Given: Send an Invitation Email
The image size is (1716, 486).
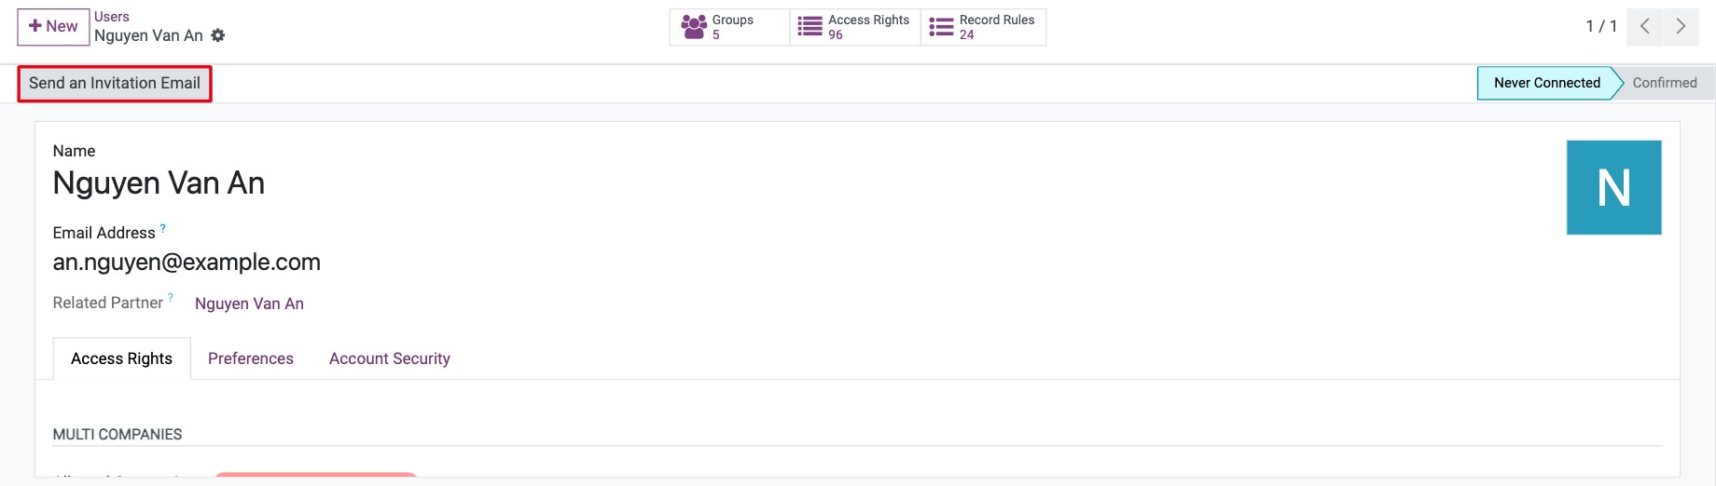Looking at the screenshot, I should (x=115, y=84).
